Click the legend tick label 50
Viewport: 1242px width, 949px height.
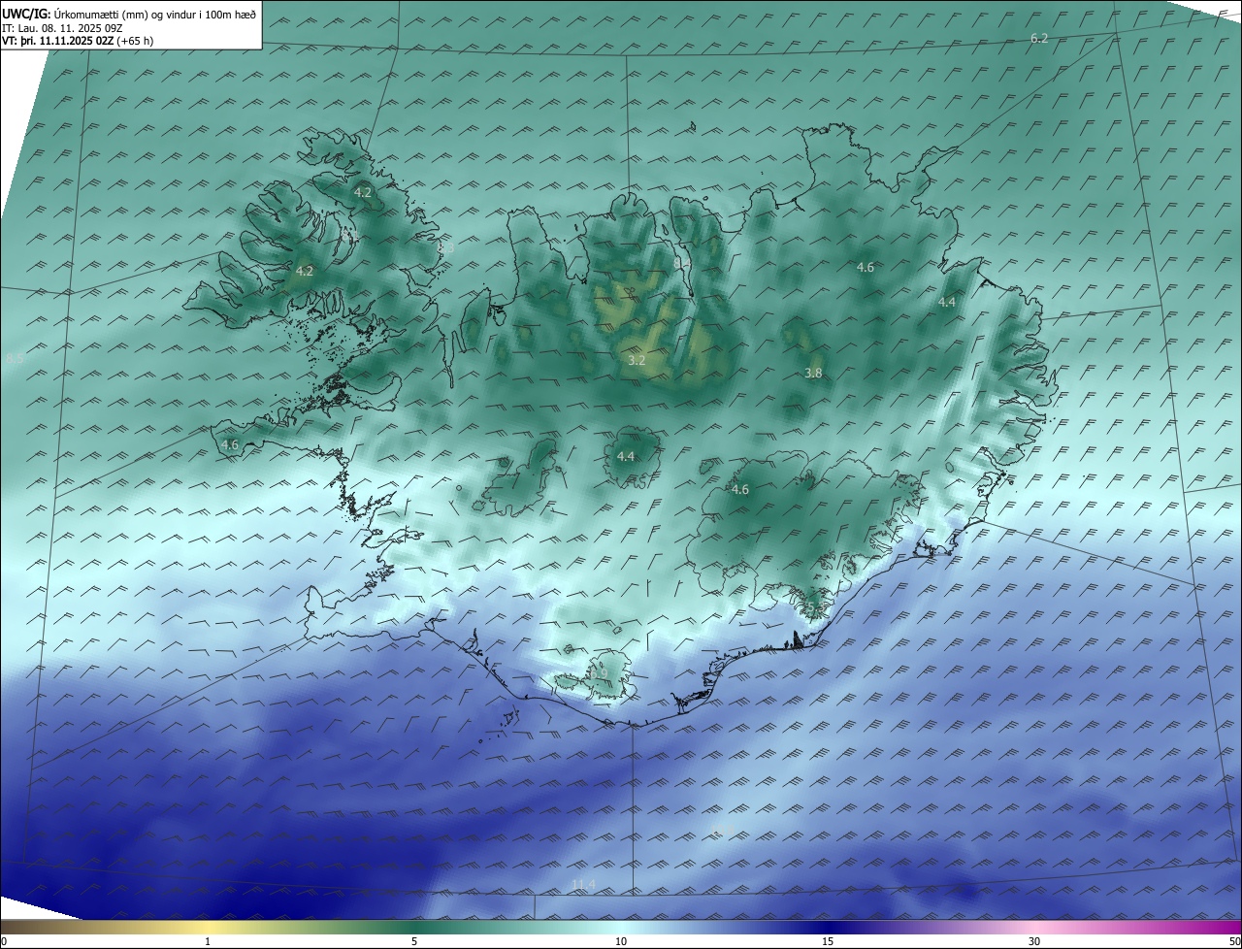(x=1233, y=941)
